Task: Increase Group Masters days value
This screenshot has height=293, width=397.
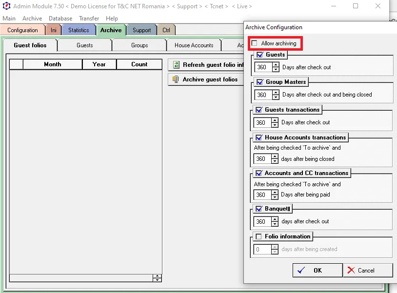Action: click(x=276, y=92)
